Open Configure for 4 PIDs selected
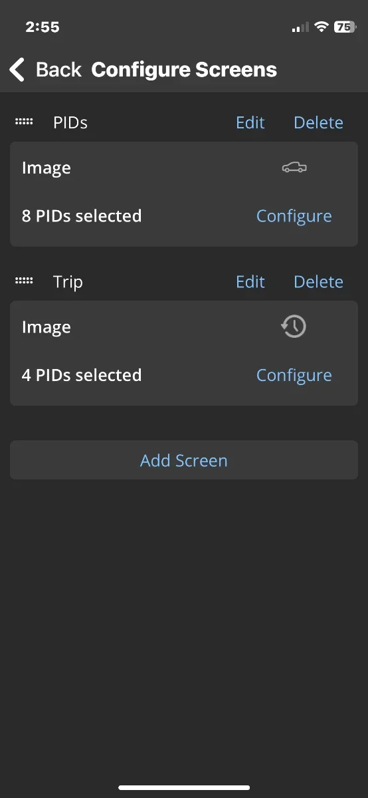This screenshot has height=798, width=368. click(x=294, y=375)
